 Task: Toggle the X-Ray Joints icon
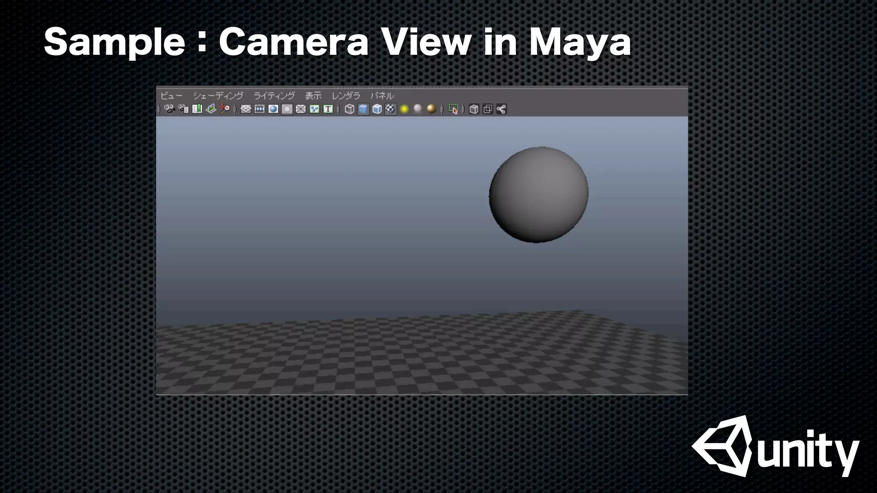pyautogui.click(x=501, y=109)
